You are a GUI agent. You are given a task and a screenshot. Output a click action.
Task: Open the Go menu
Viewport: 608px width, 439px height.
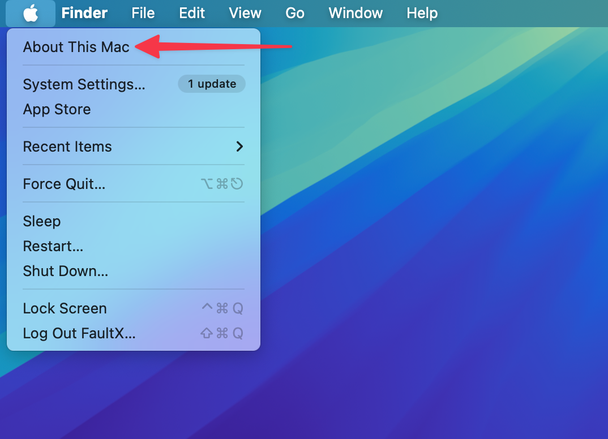click(295, 13)
